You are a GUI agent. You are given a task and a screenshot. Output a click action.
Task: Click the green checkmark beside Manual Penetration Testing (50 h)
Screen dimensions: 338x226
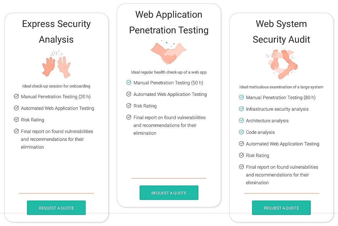pyautogui.click(x=129, y=82)
